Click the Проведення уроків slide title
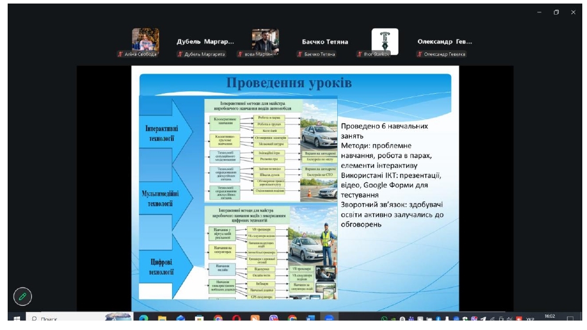Image resolution: width=587 pixels, height=330 pixels. tap(289, 82)
